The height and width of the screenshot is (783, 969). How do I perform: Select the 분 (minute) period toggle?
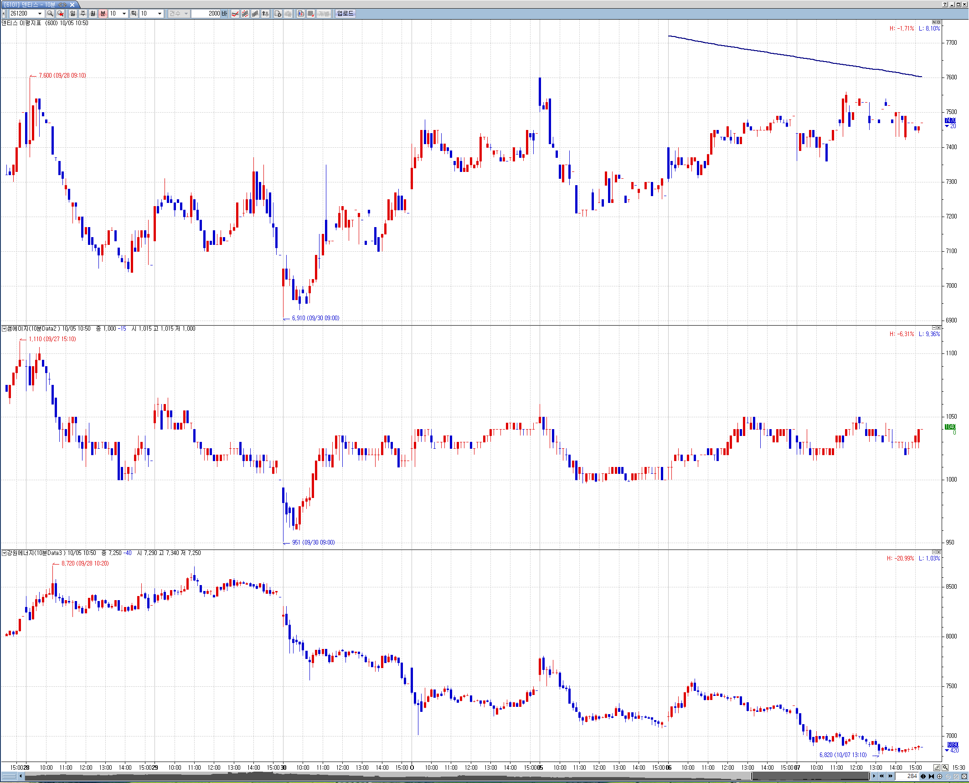pos(103,14)
